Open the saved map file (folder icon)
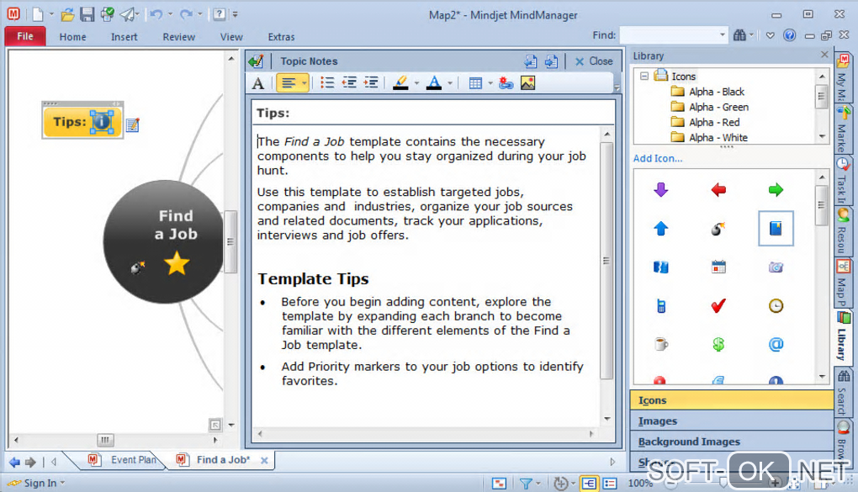The height and width of the screenshot is (492, 858). (67, 15)
